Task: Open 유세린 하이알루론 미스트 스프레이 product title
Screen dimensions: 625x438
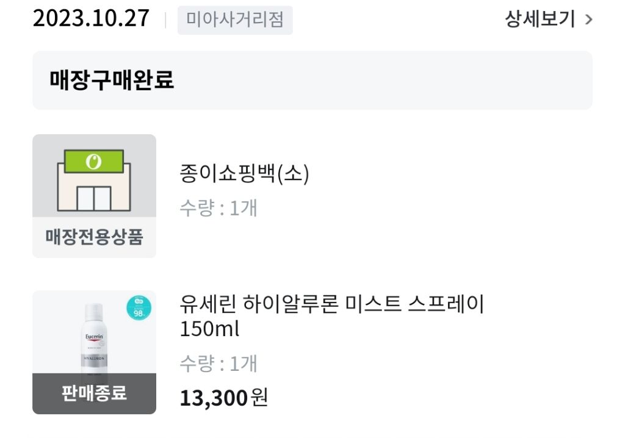Action: coord(332,304)
